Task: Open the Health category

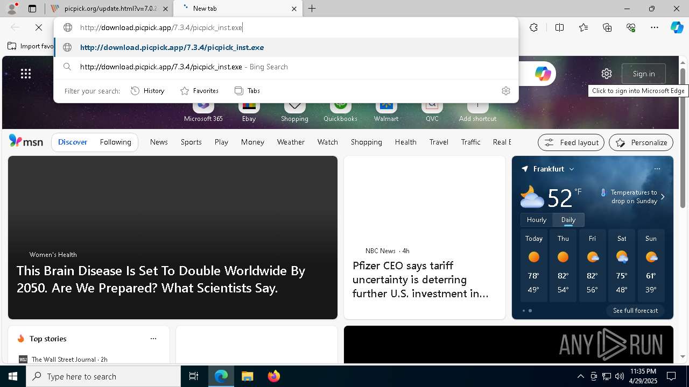Action: (x=405, y=142)
